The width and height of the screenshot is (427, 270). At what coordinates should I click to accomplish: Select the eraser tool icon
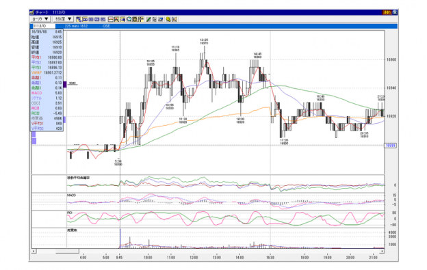[x=160, y=19]
